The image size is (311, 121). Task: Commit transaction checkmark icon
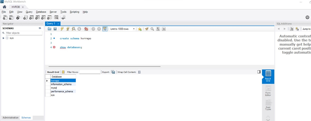pyautogui.click(x=93, y=29)
